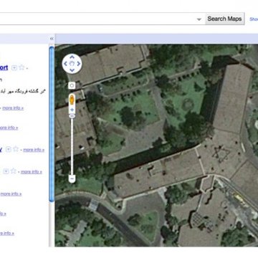Image resolution: width=258 pixels, height=258 pixels.
Task: Pan the map right with the arrow
Action: [79, 64]
